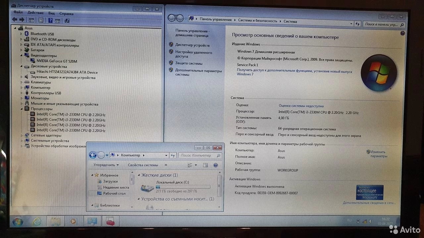Viewport: 424px width, 238px height.
Task: Open Настройка удаленного доступа link
Action: click(x=194, y=54)
